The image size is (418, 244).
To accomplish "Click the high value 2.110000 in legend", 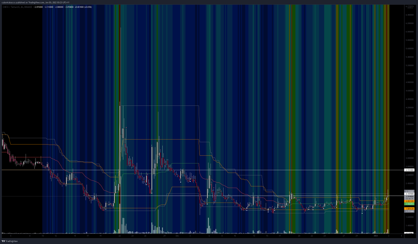I will click(x=49, y=7).
